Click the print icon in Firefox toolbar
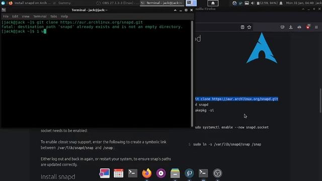Viewport: 322px width, 181px height. point(299,27)
